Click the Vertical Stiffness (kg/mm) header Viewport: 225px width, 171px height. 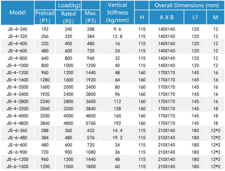(x=117, y=13)
